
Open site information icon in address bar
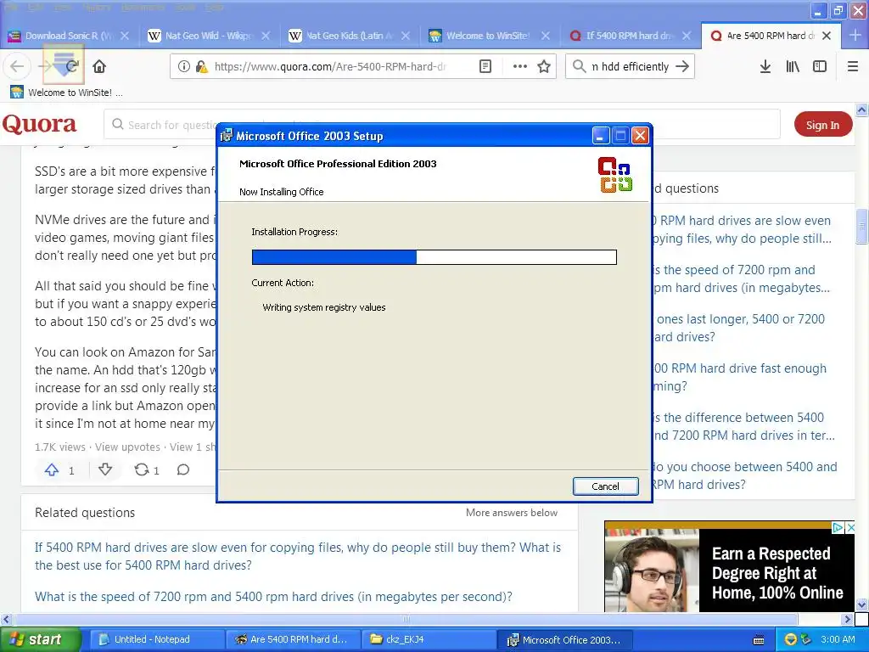point(184,66)
